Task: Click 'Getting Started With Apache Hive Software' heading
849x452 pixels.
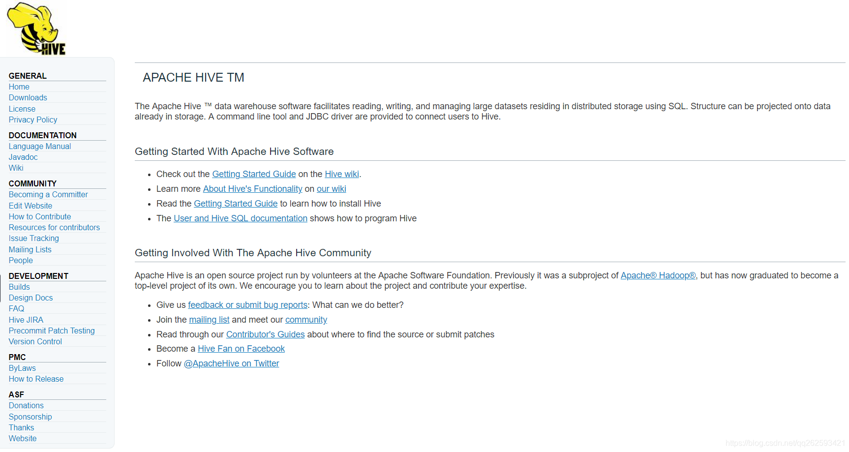Action: (x=234, y=151)
